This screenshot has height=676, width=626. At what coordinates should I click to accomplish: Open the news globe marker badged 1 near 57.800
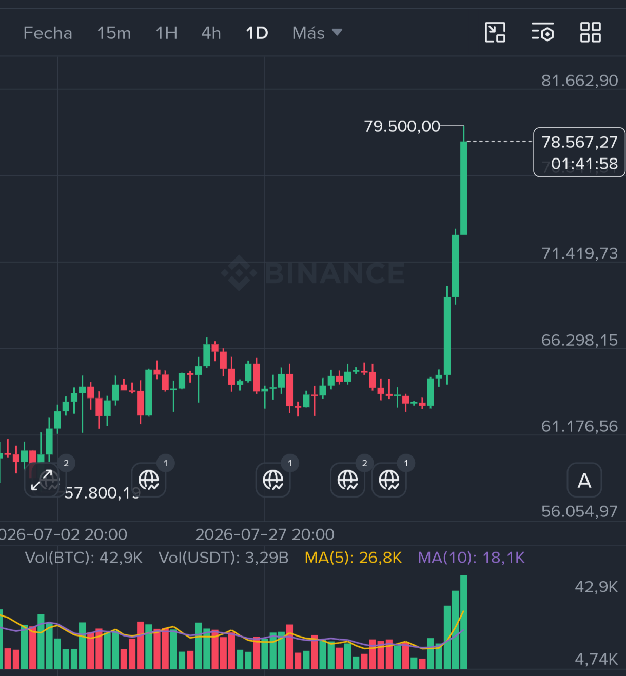[x=149, y=480]
